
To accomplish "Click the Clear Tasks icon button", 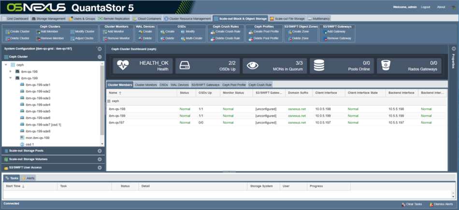I will tap(403, 204).
